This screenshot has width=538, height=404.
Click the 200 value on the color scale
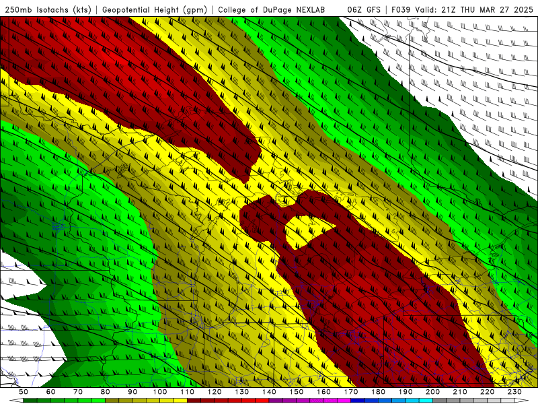pyautogui.click(x=432, y=392)
